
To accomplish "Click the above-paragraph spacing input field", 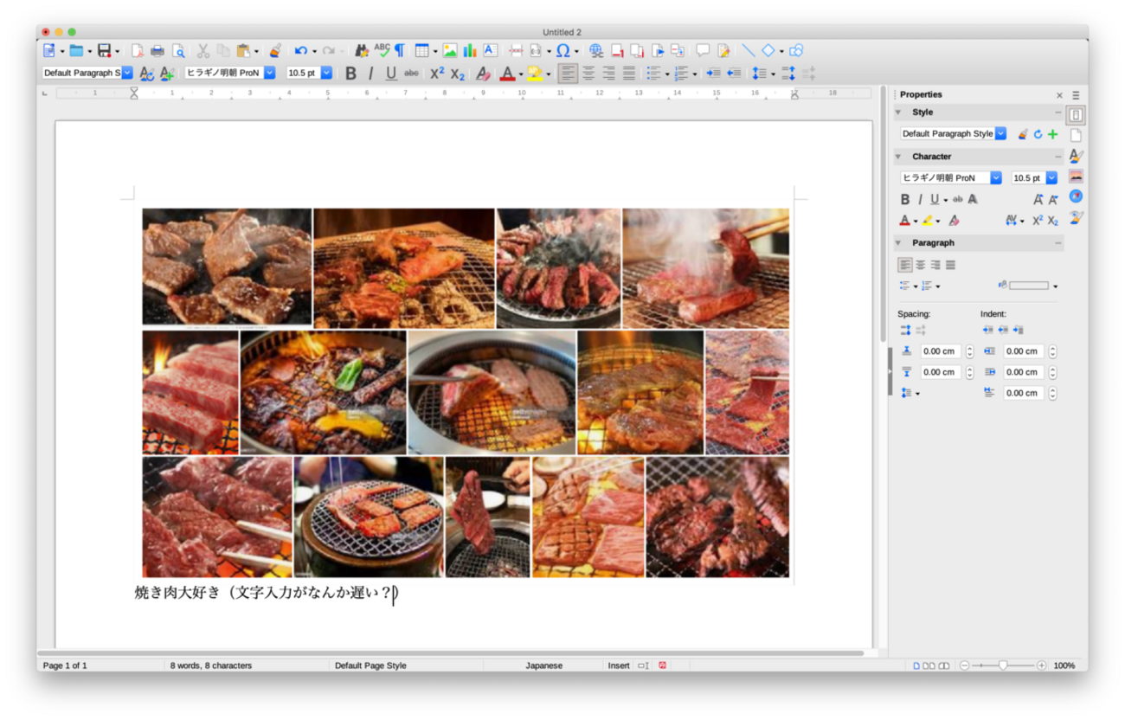I will [940, 351].
